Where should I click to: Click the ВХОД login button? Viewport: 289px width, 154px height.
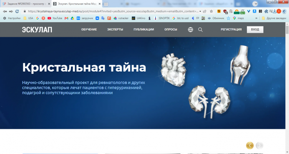point(255,29)
